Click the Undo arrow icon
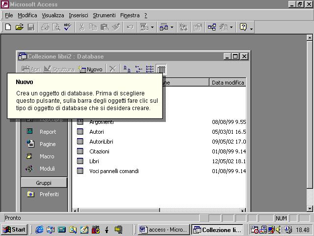The image size is (314, 236). (x=130, y=27)
